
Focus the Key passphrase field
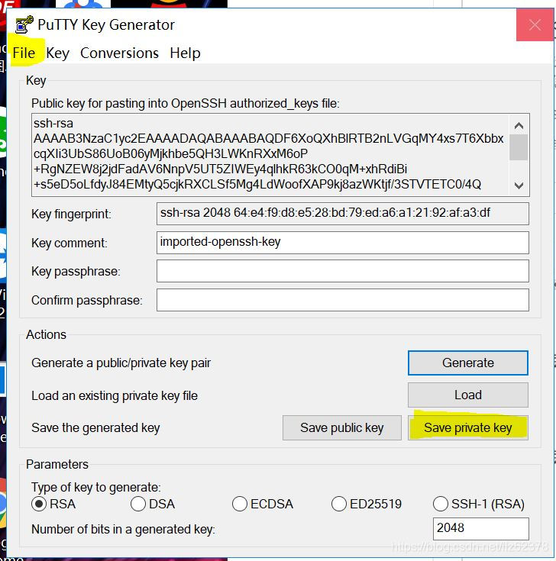[343, 271]
